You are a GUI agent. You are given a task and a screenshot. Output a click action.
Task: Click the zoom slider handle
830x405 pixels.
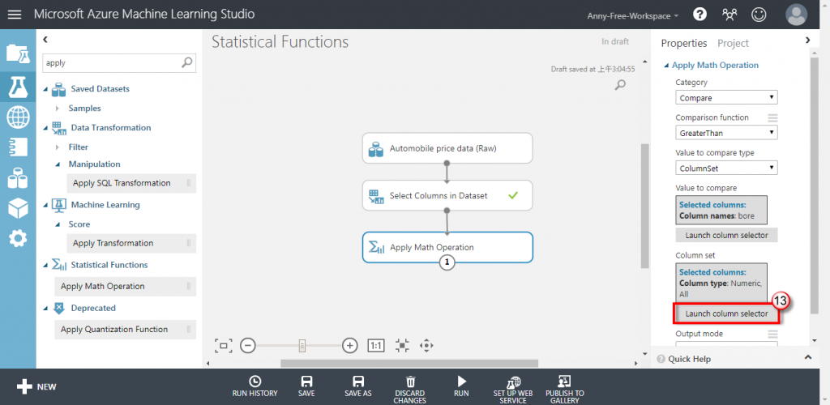[x=302, y=346]
